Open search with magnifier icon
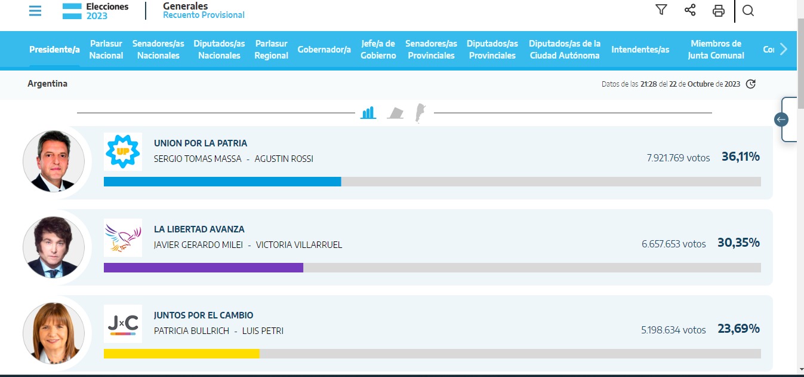Viewport: 804px width, 377px height. tap(748, 11)
